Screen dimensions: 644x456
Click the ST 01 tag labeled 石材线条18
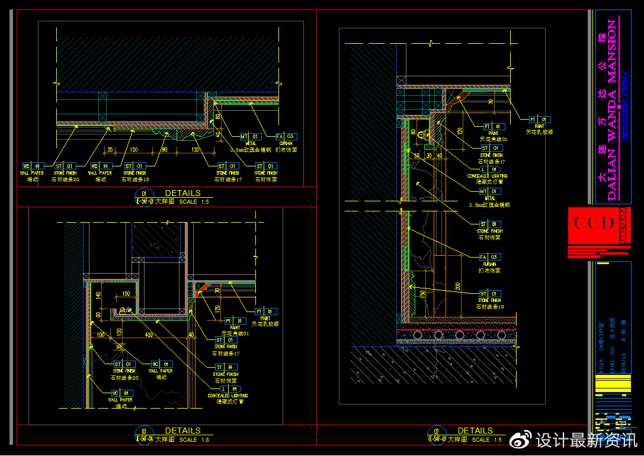pos(134,166)
